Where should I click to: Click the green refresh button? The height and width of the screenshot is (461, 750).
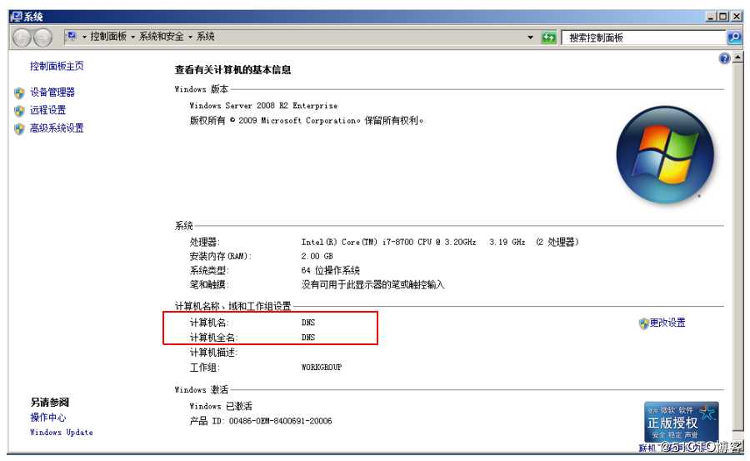(x=548, y=38)
